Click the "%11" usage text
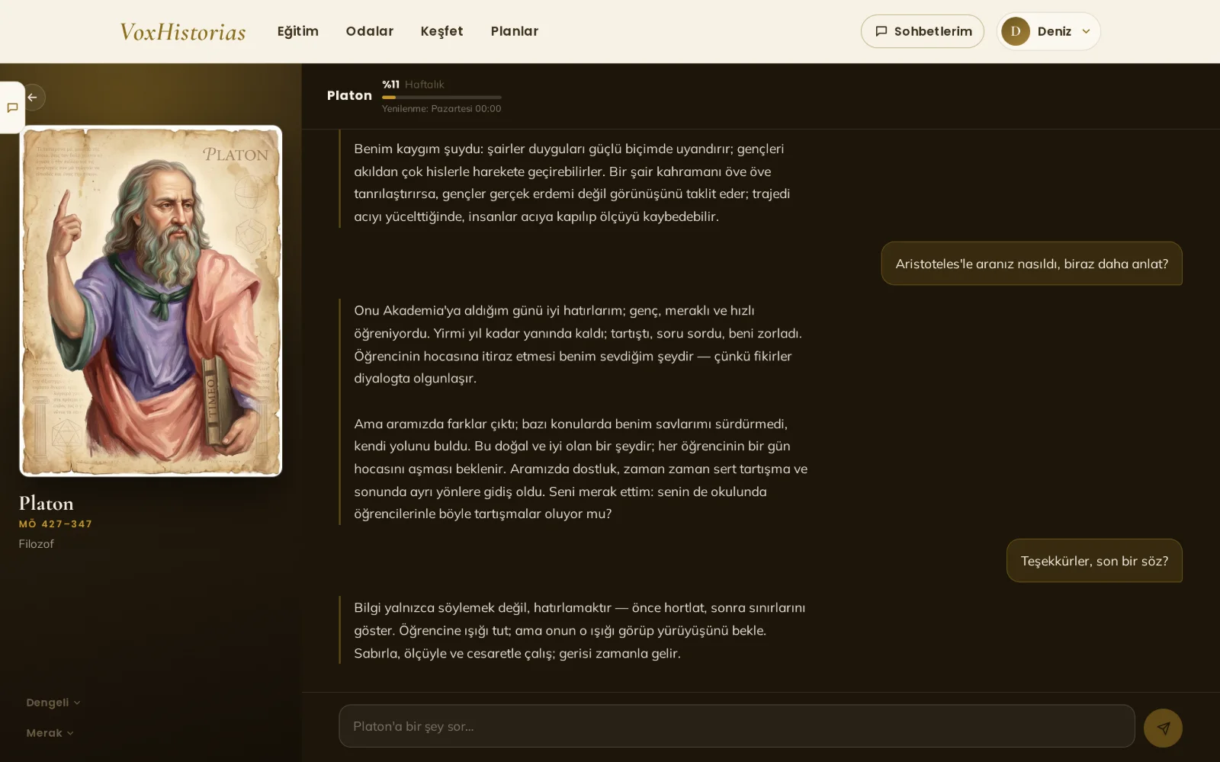1220x762 pixels. [390, 85]
